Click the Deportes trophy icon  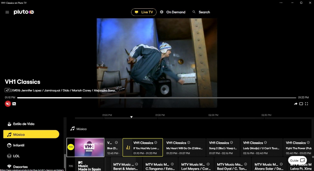9,166
